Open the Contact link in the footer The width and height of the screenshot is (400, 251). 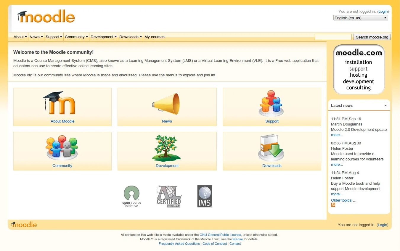tap(235, 244)
